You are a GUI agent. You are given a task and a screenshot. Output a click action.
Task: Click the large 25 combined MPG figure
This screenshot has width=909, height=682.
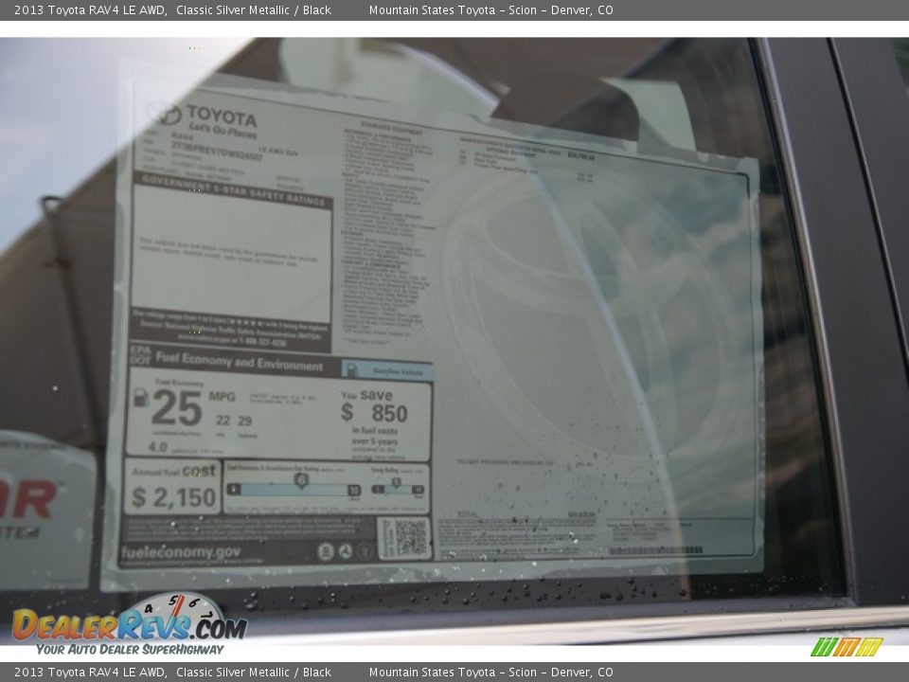click(x=177, y=407)
